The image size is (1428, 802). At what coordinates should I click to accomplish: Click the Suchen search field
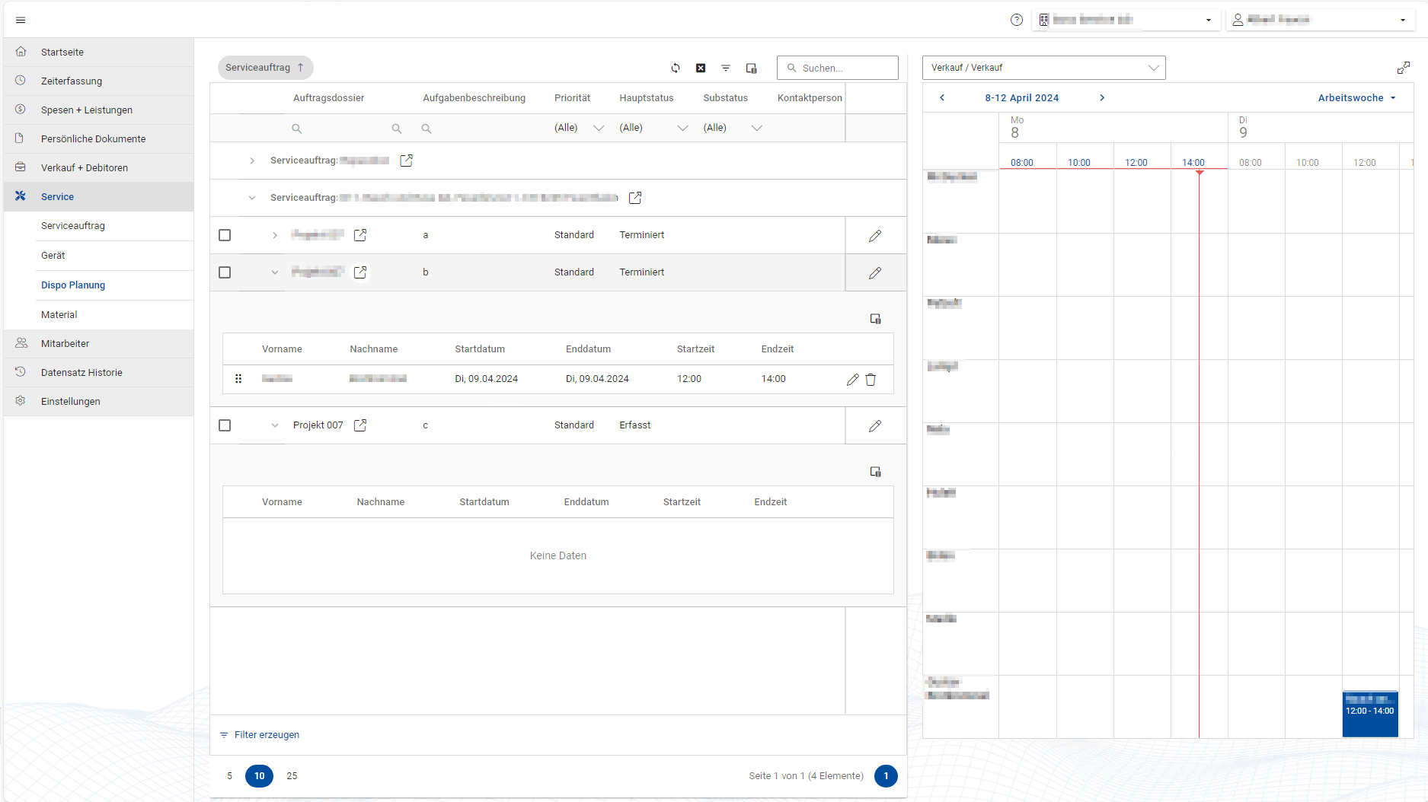click(844, 68)
